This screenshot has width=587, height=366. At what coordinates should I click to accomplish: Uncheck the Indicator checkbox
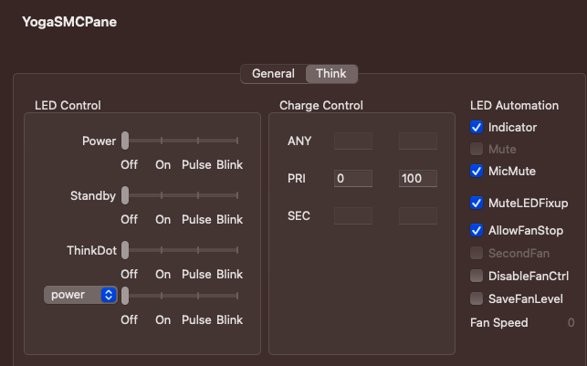pyautogui.click(x=477, y=127)
